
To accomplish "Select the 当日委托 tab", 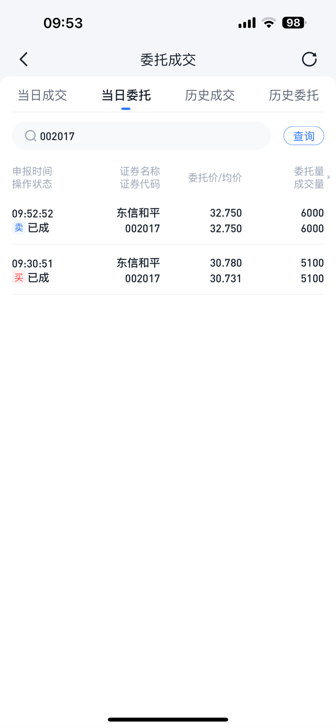I will coord(126,95).
